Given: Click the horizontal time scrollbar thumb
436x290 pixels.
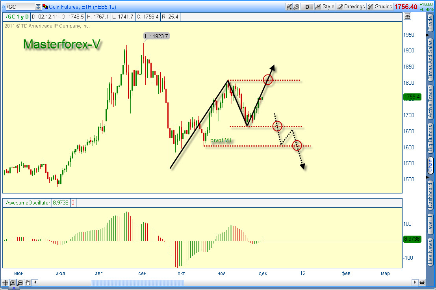Looking at the screenshot, I should (x=137, y=283).
